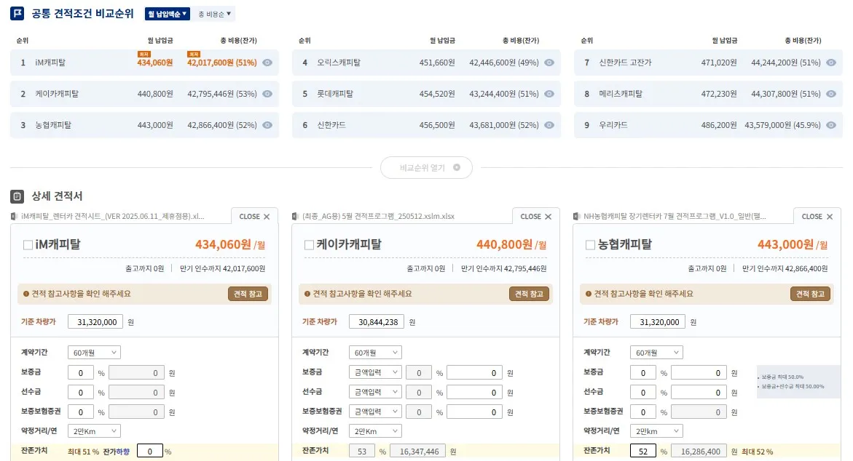The height and width of the screenshot is (461, 853).
Task: Open 계약기간 dropdown in 케이카캐피탈 card
Action: click(x=375, y=353)
